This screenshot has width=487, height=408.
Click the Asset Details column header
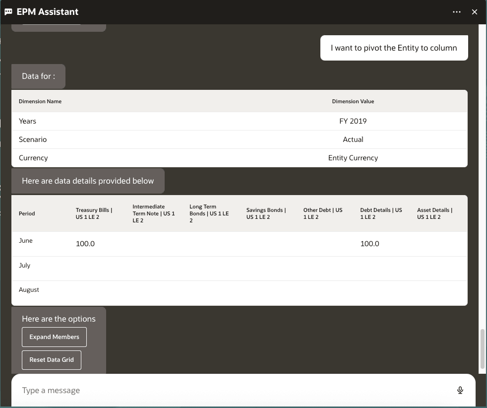click(435, 213)
